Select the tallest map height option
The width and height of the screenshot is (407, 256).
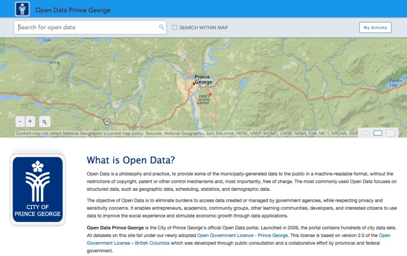390,133
